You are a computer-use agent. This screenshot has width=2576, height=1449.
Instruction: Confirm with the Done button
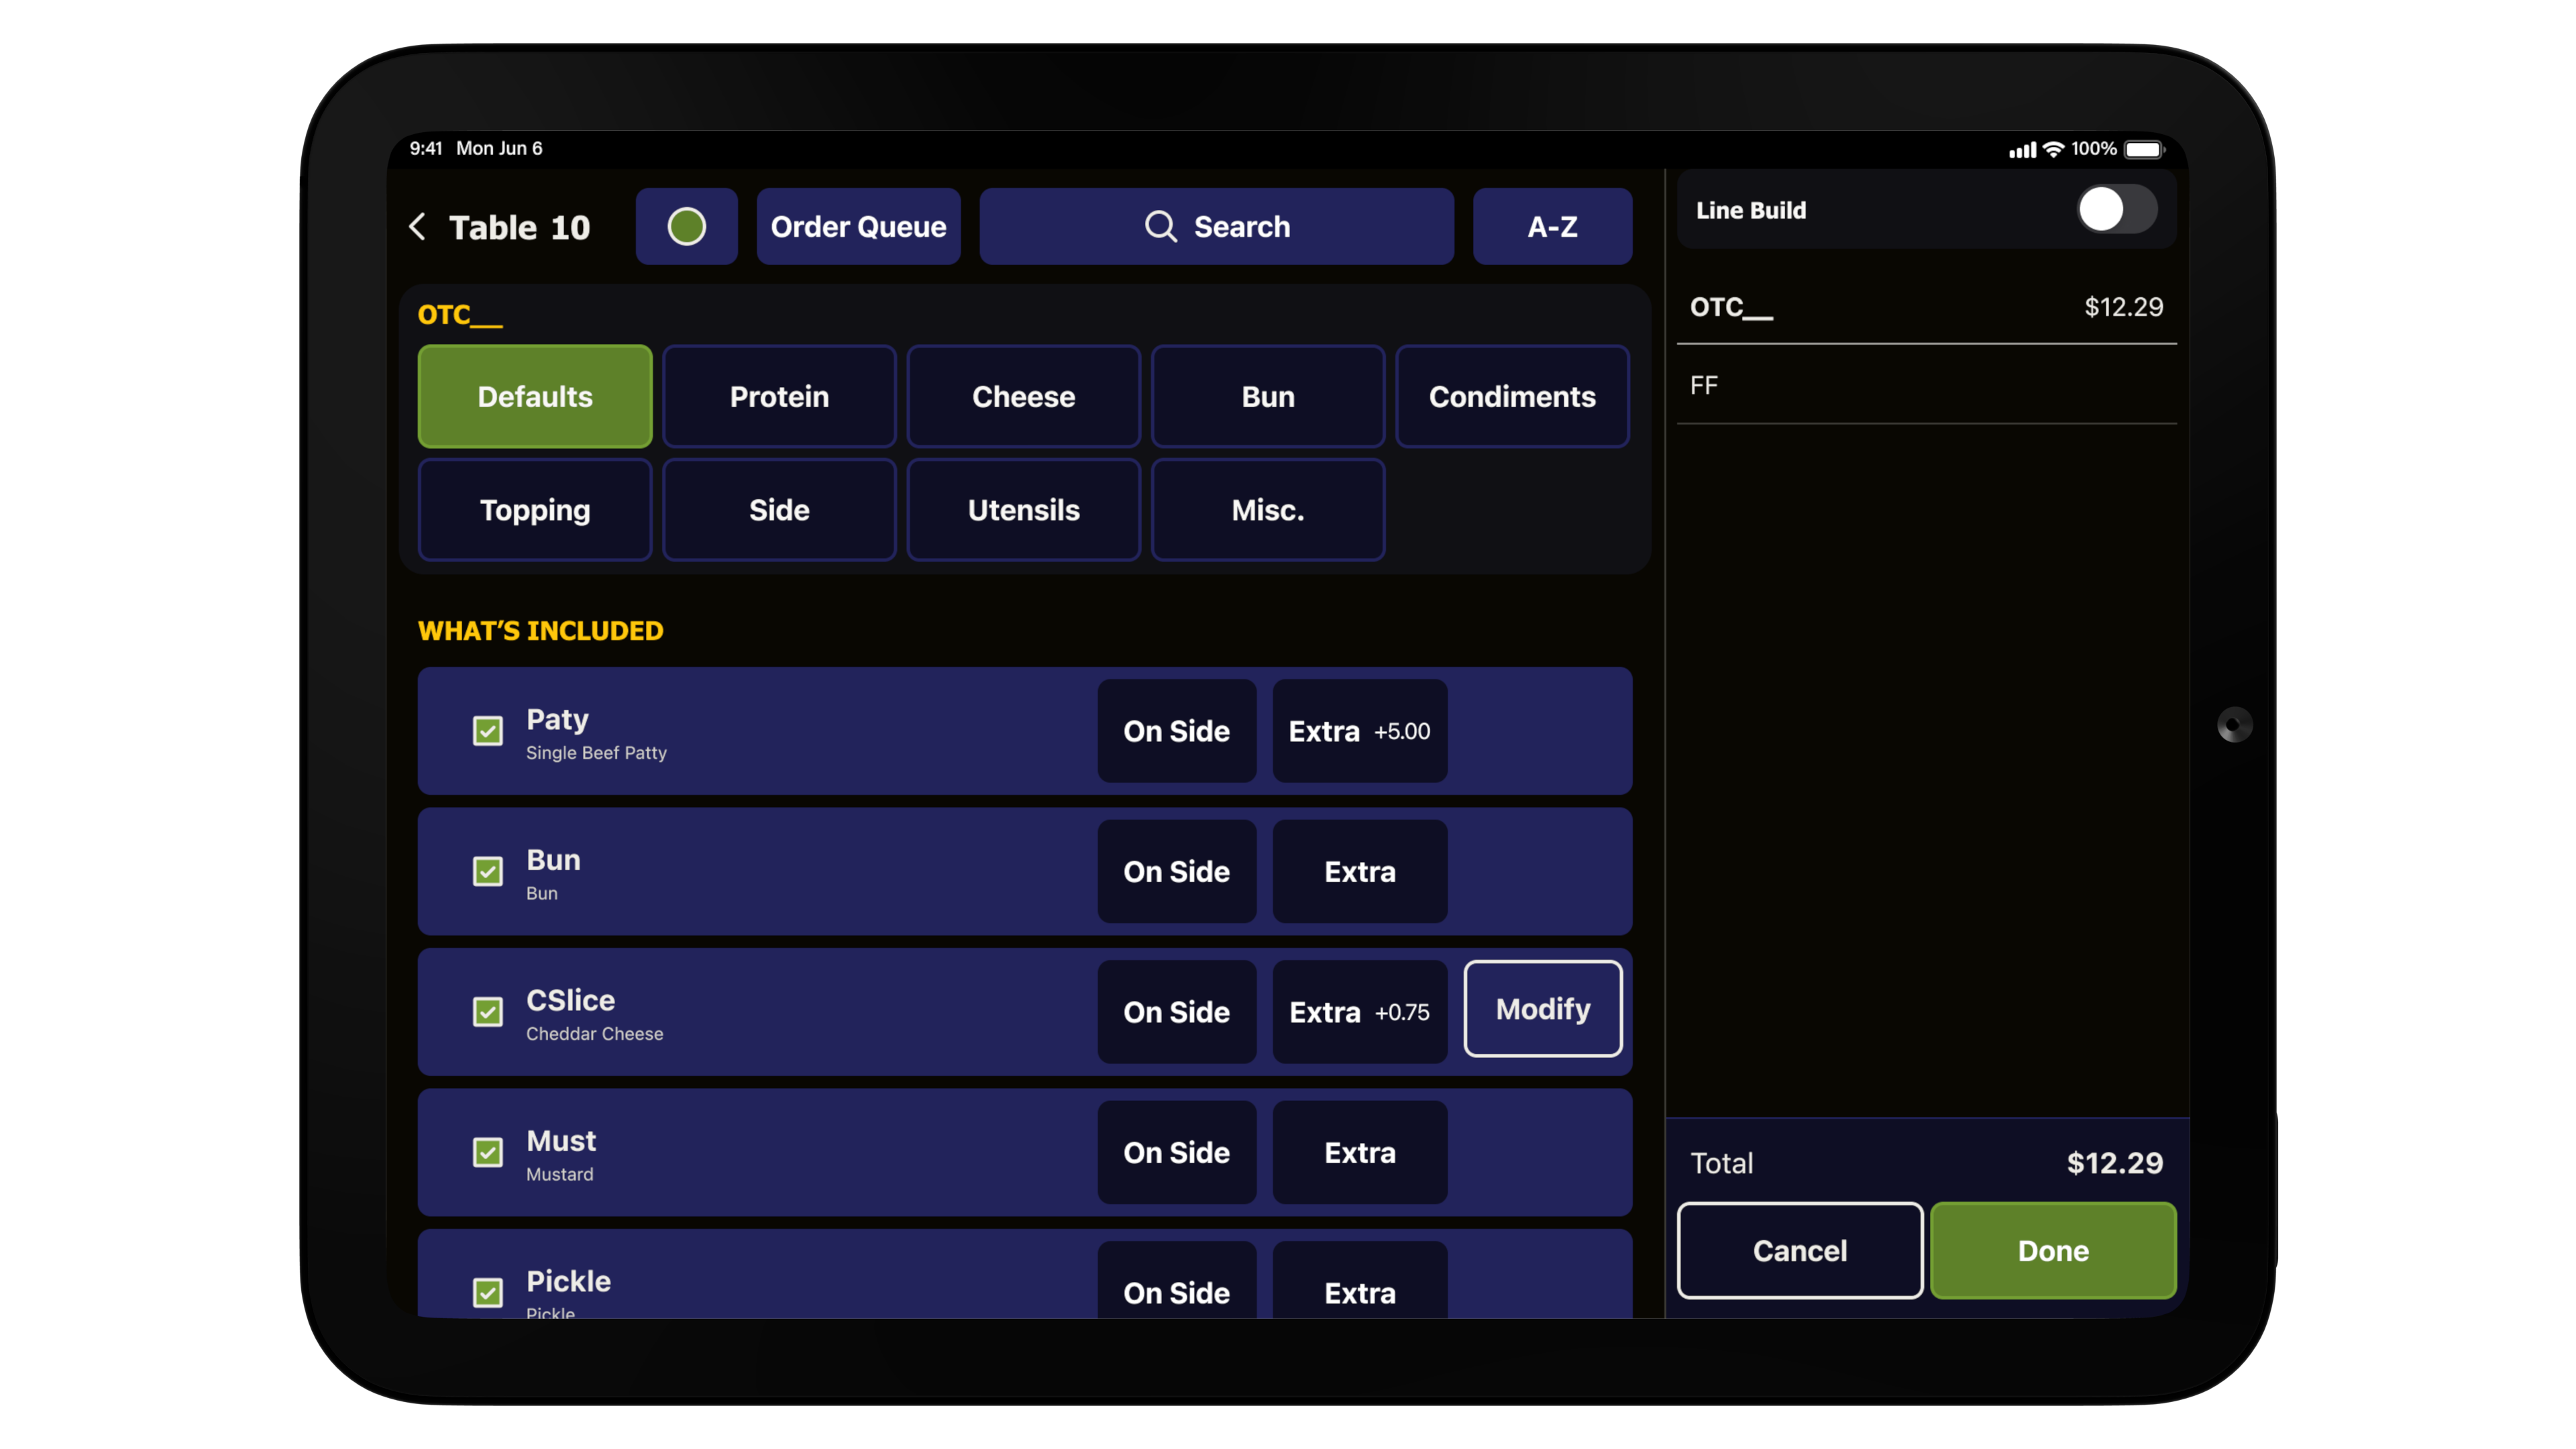click(2053, 1250)
